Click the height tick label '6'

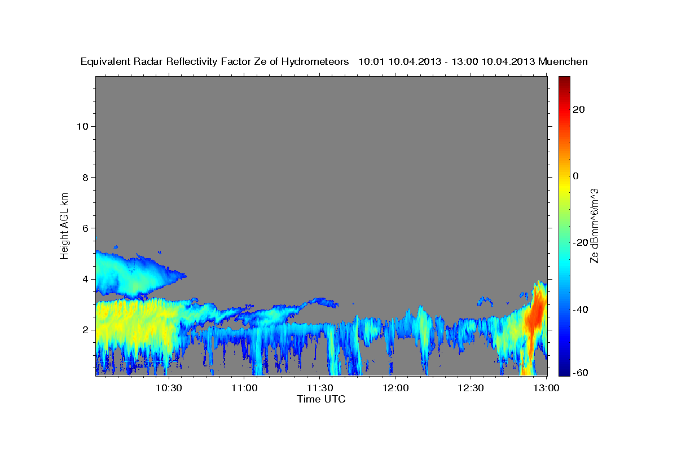tap(85, 228)
